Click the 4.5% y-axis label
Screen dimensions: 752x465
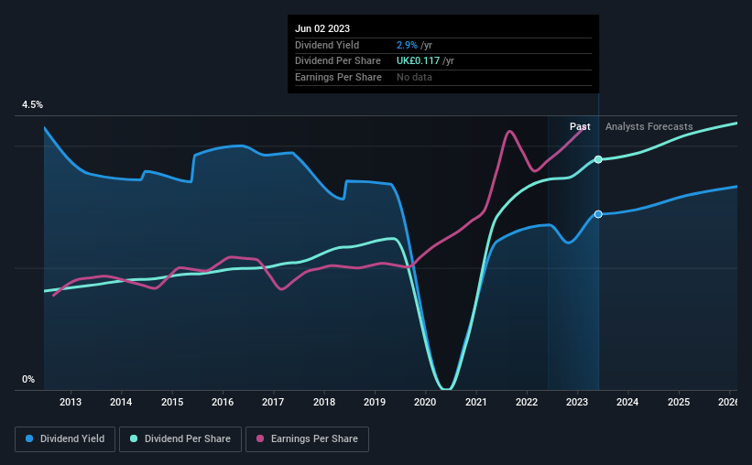coord(32,104)
